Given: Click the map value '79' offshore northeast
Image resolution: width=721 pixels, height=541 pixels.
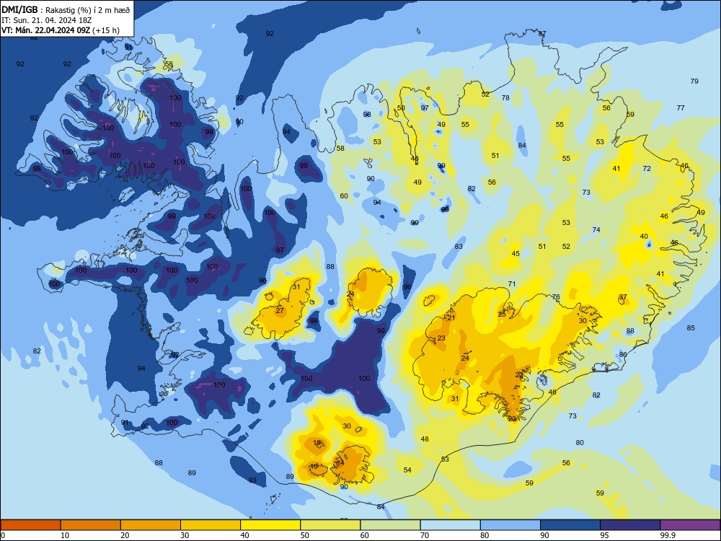Looking at the screenshot, I should click(x=694, y=81).
